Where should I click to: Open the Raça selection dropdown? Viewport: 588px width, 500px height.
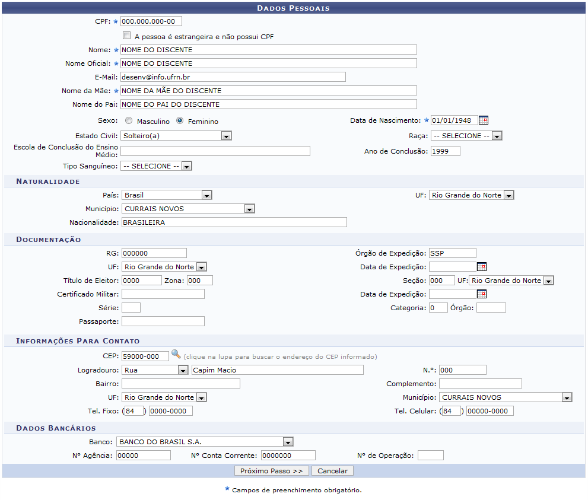(497, 136)
